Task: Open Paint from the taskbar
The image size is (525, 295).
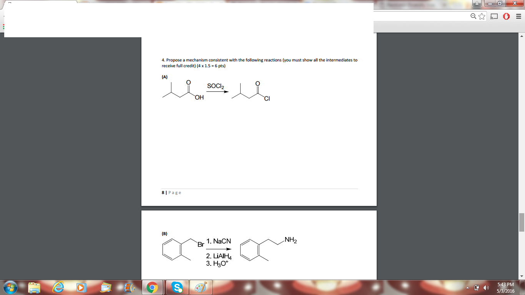Action: tap(201, 287)
